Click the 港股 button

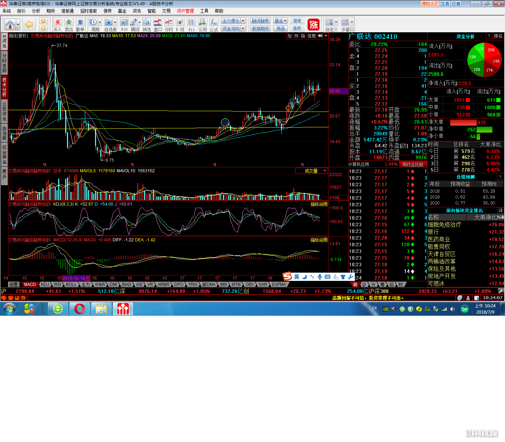(x=297, y=21)
